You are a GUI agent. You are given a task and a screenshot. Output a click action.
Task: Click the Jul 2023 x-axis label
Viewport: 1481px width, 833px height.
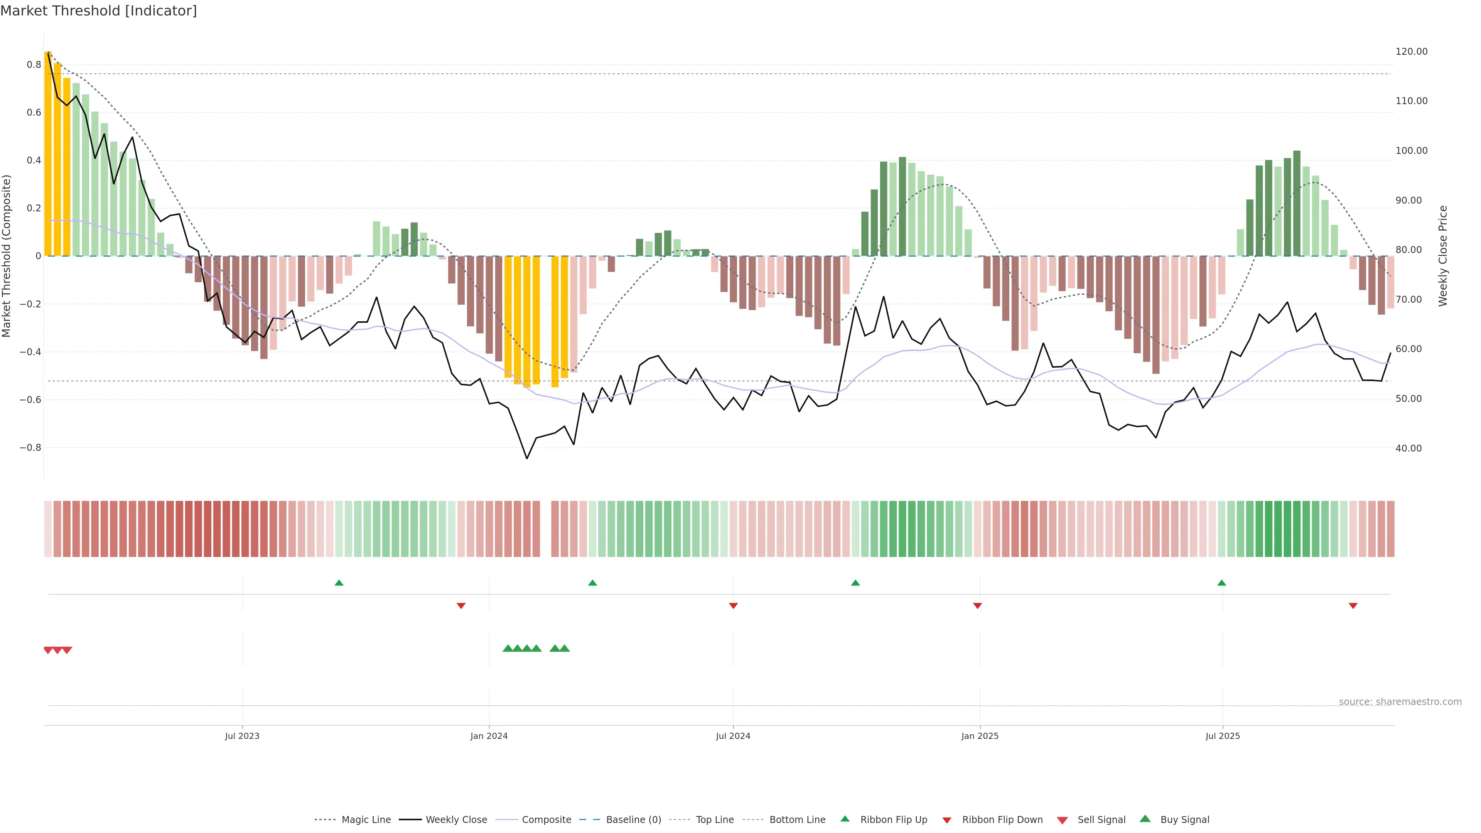(242, 736)
